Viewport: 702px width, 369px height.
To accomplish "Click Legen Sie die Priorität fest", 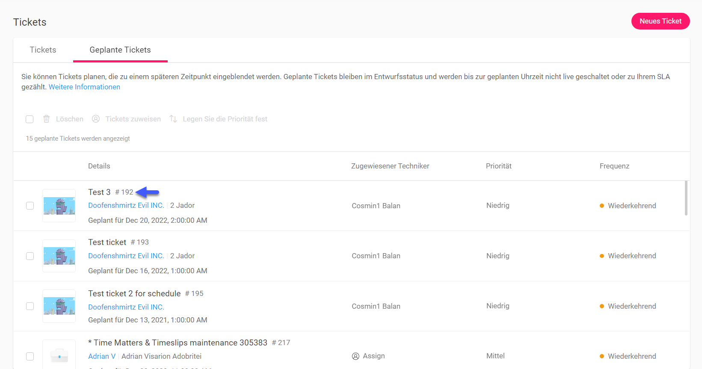I will (x=225, y=119).
